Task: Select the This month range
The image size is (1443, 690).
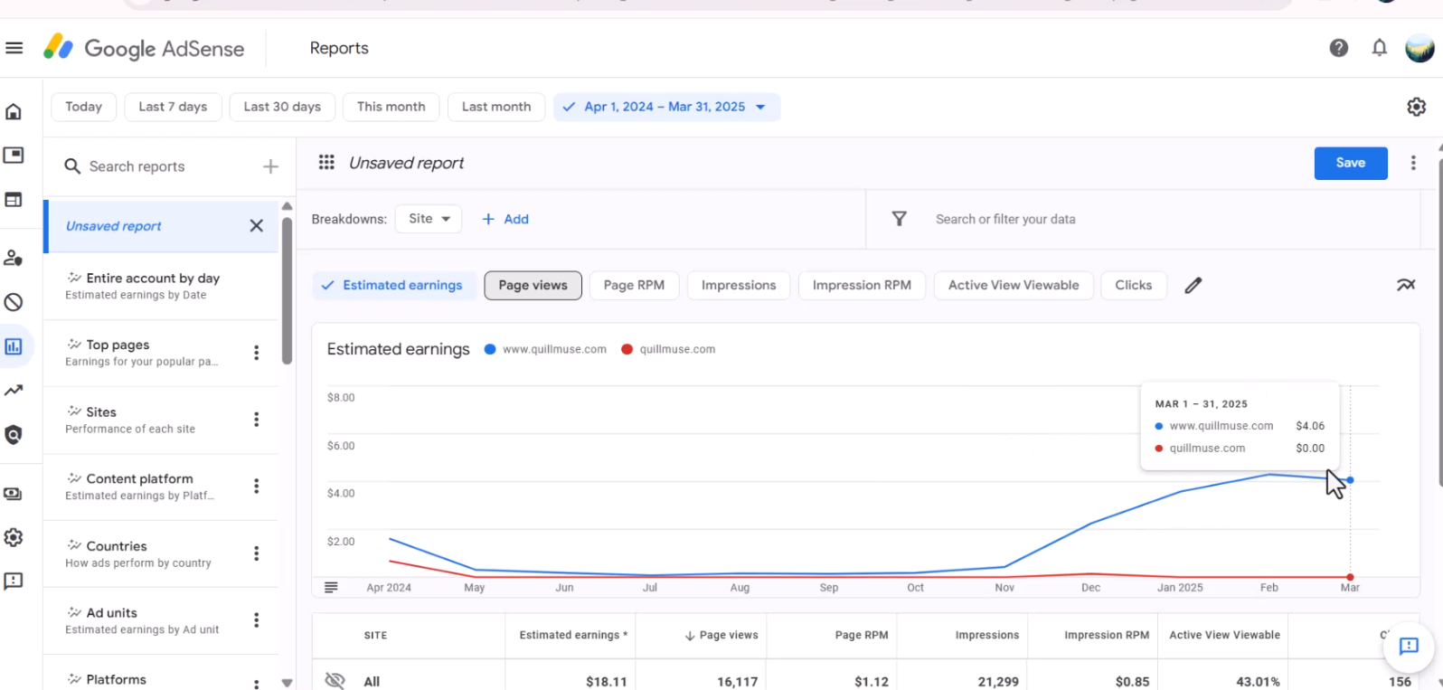Action: (x=391, y=107)
